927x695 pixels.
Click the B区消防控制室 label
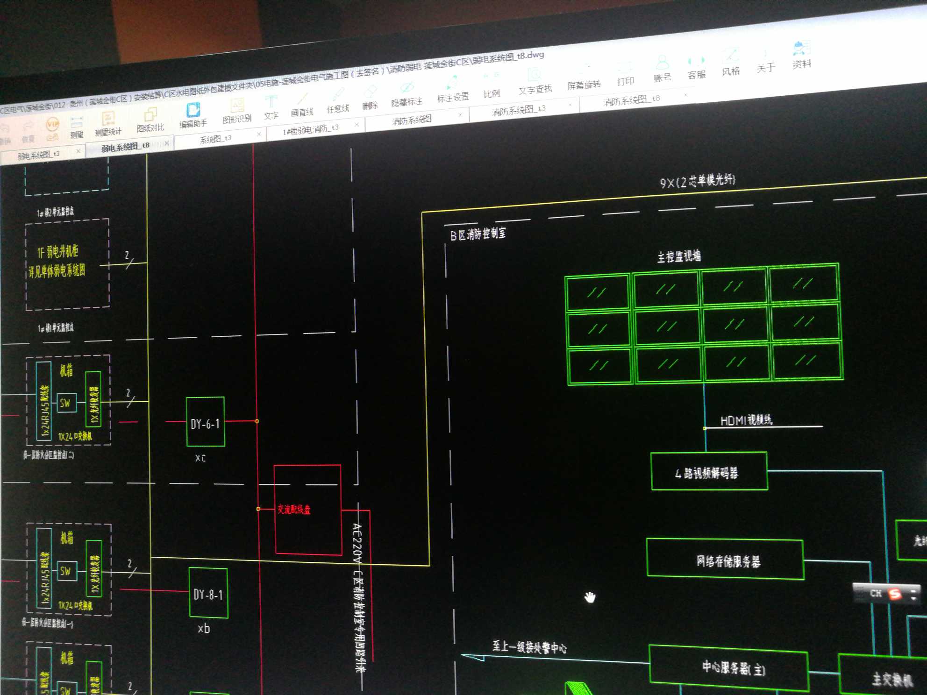478,234
